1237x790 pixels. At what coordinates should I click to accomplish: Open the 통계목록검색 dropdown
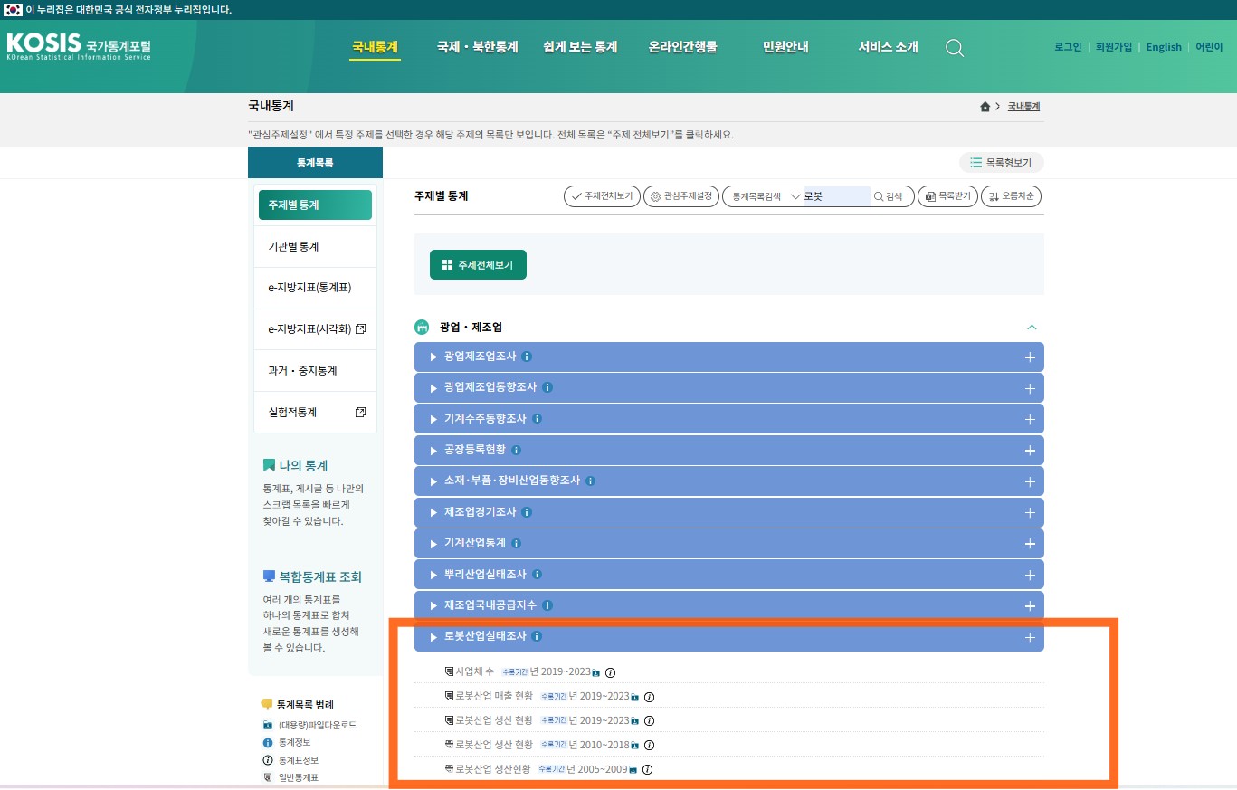764,196
